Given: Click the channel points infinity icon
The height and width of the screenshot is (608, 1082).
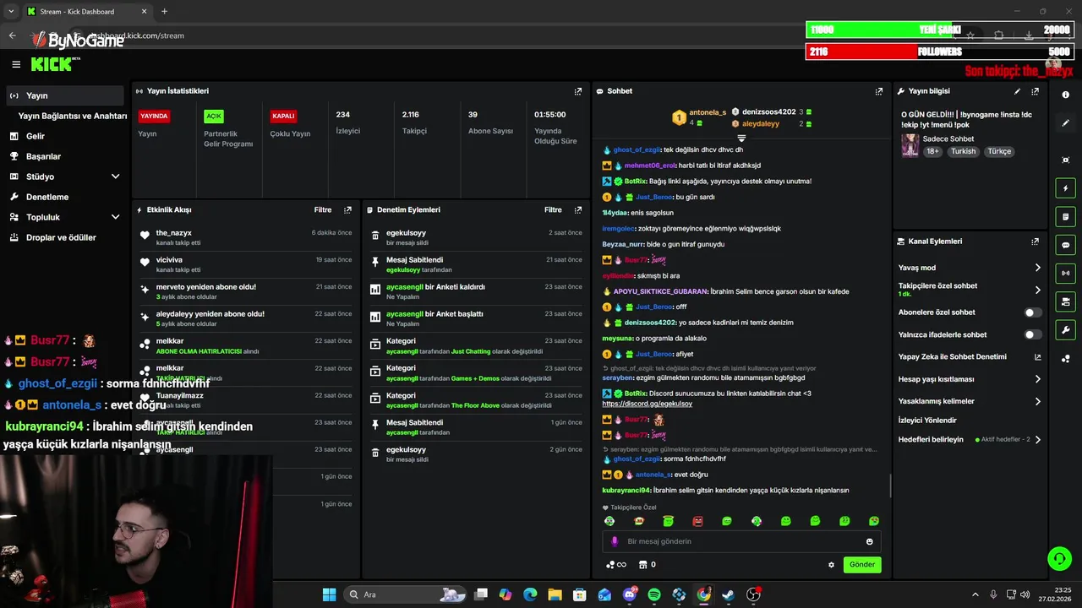Looking at the screenshot, I should tap(616, 565).
